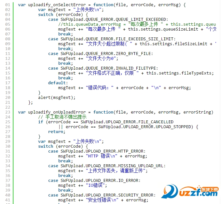Click the commented-out code on line 05
This screenshot has width=221, height=204.
point(137,24)
